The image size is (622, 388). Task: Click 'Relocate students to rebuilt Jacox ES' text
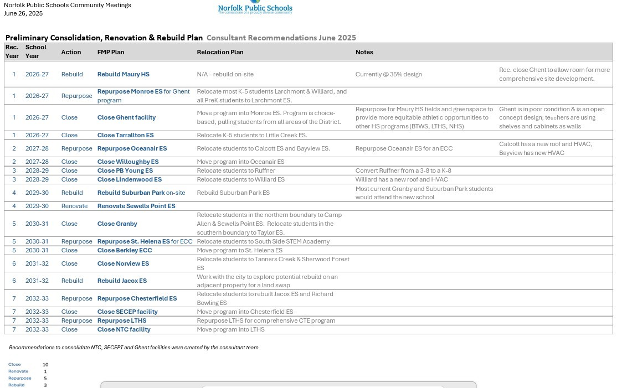tap(265, 298)
